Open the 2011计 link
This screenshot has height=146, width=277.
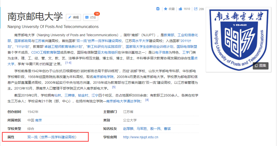click(x=186, y=41)
